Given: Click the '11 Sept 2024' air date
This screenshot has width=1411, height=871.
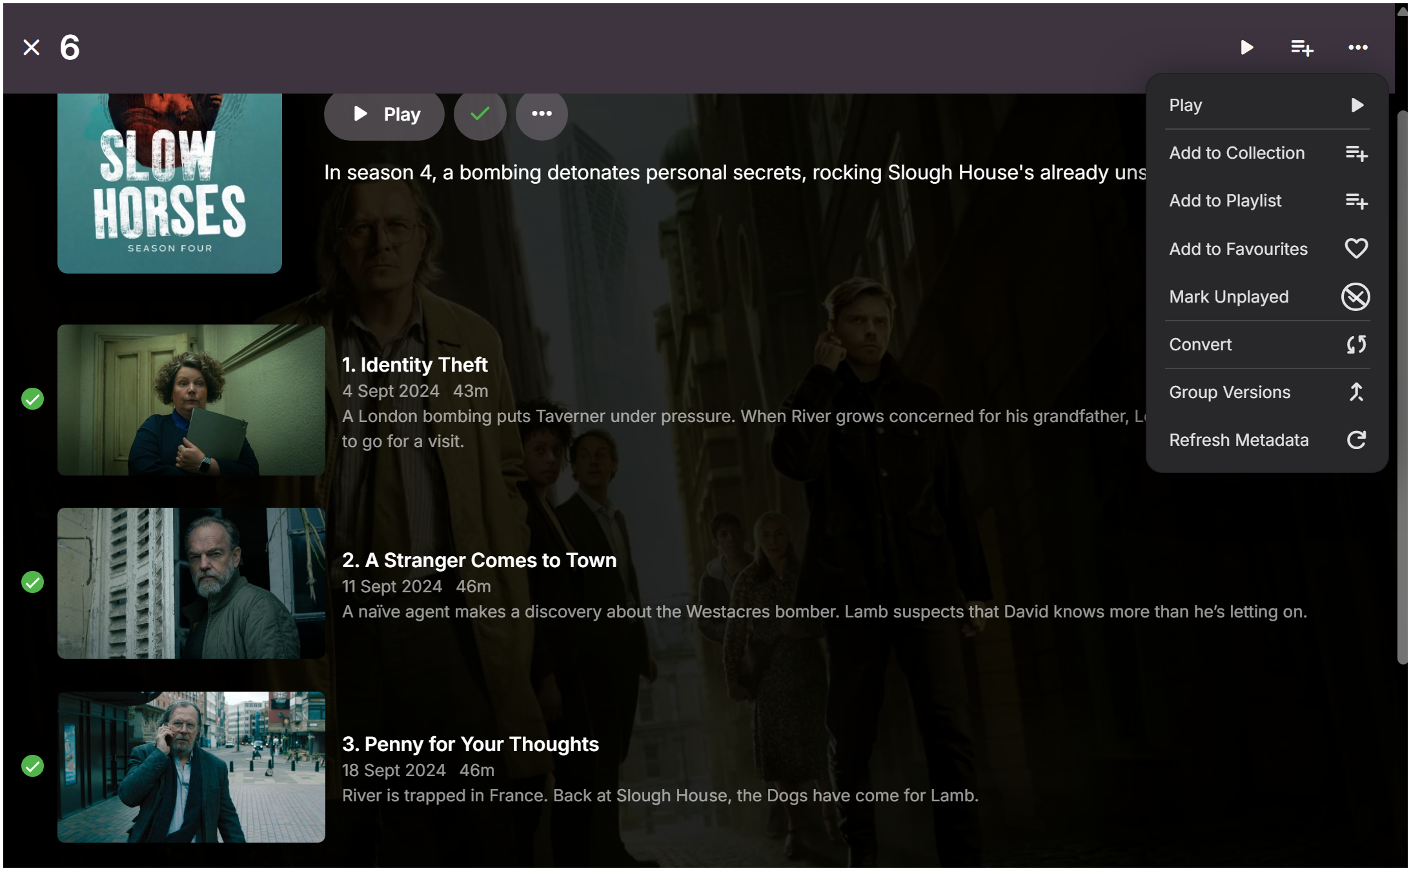Looking at the screenshot, I should pyautogui.click(x=392, y=586).
